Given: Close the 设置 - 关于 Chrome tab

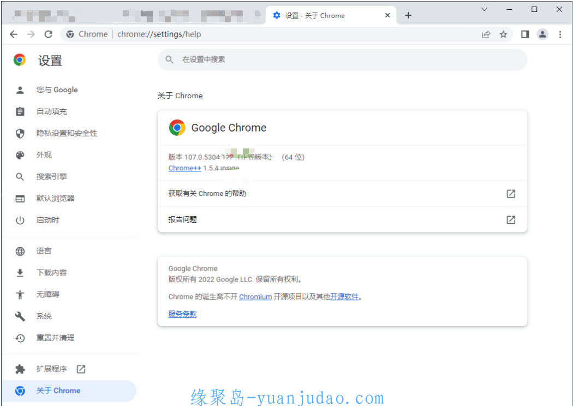Looking at the screenshot, I should 387,15.
